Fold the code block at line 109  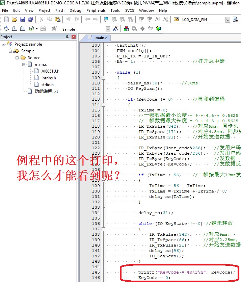coord(103,78)
